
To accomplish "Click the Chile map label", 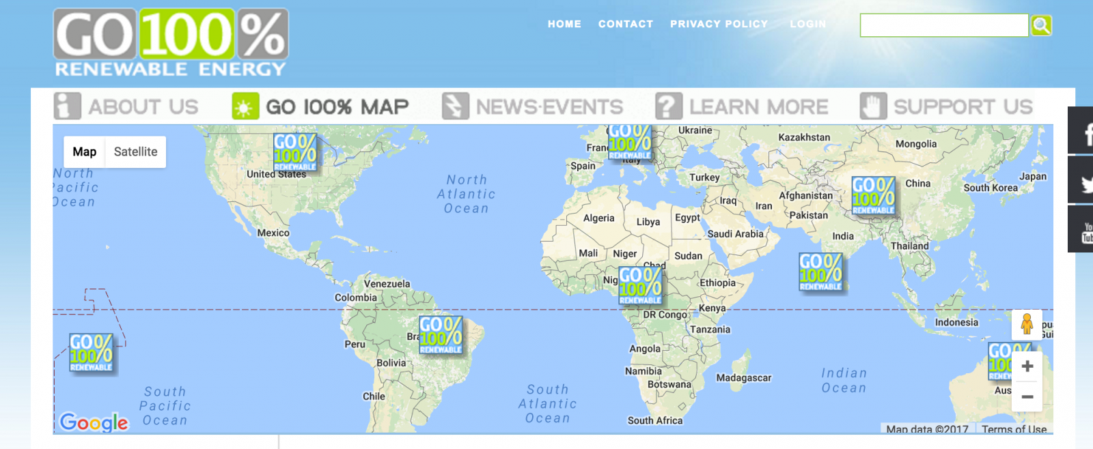I will click(374, 396).
